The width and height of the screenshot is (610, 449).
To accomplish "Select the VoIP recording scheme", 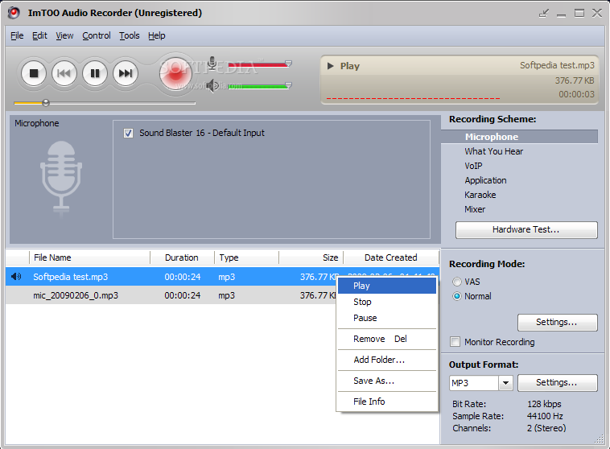I will tap(473, 166).
